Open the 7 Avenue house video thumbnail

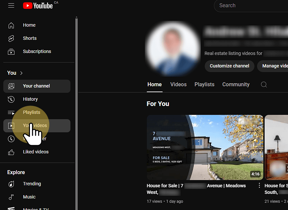pos(205,147)
